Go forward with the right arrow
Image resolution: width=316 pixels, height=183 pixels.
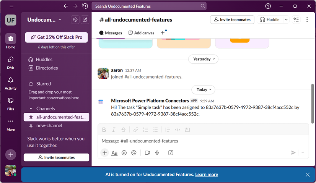click(x=75, y=6)
